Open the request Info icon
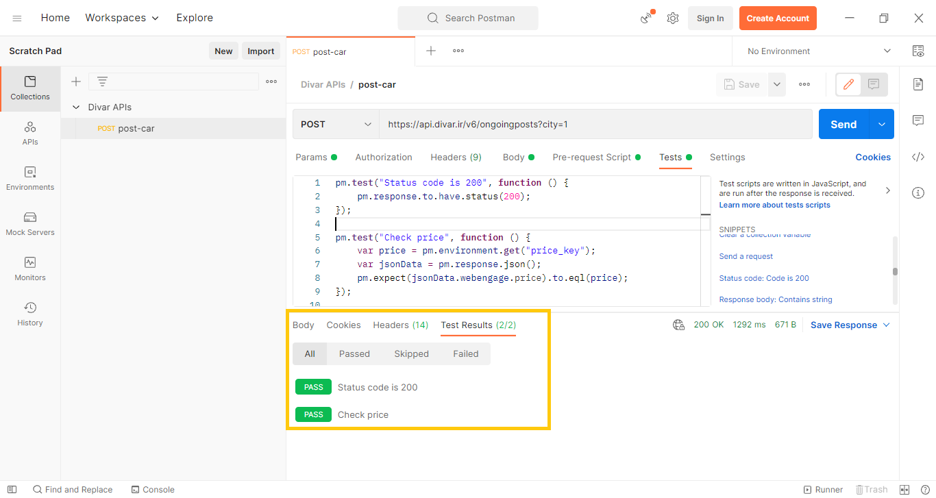 coord(918,192)
